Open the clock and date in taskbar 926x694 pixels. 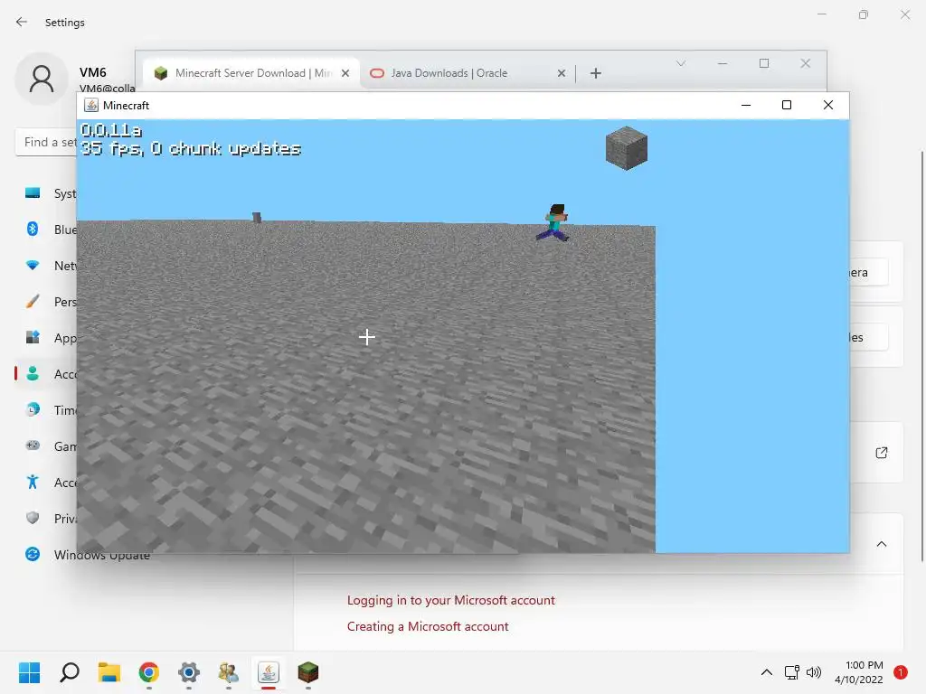click(859, 672)
